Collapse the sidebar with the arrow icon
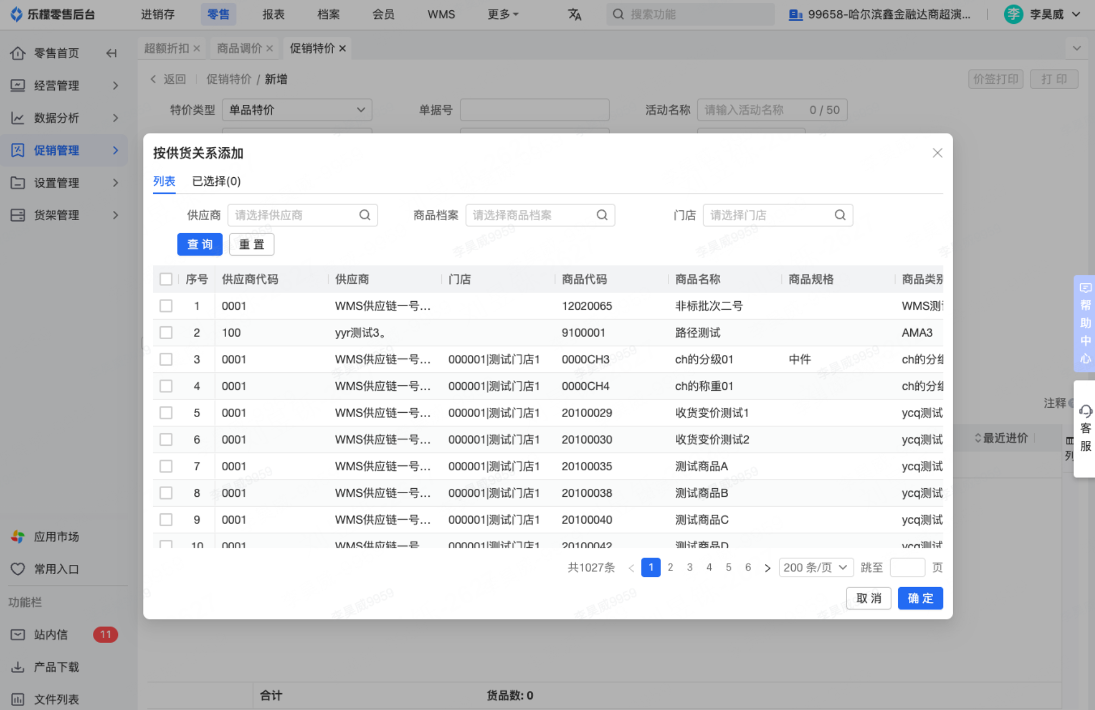The width and height of the screenshot is (1095, 710). pyautogui.click(x=111, y=53)
